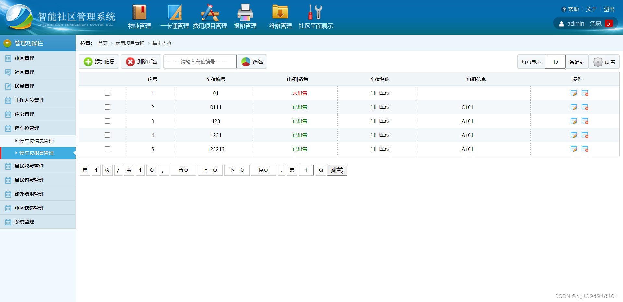
Task: Expand 居民付费管理 menu section
Action: 38,180
